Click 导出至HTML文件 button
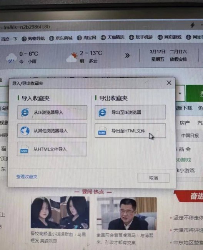The width and height of the screenshot is (203, 250). click(130, 131)
